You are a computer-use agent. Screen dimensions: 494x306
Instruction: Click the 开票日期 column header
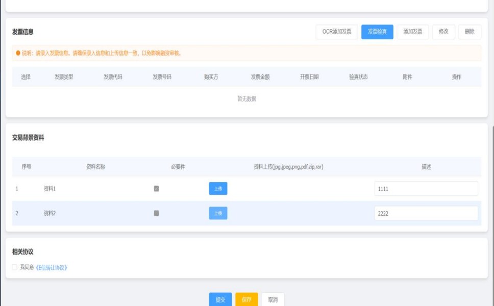309,77
